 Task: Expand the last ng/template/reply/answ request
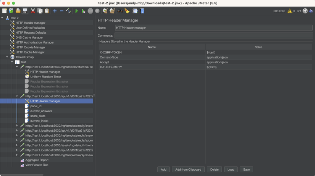coord(17,155)
